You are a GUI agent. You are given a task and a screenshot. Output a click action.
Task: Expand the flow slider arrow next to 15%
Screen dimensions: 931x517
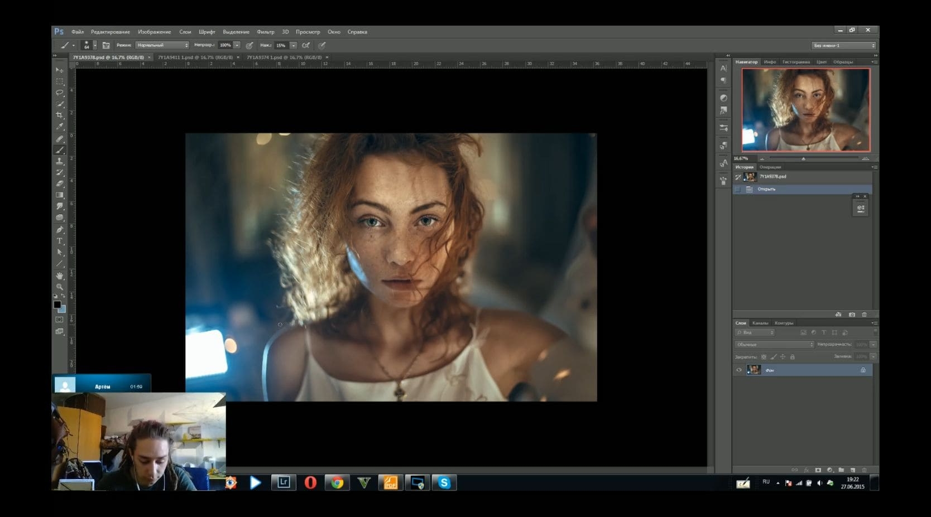coord(294,45)
